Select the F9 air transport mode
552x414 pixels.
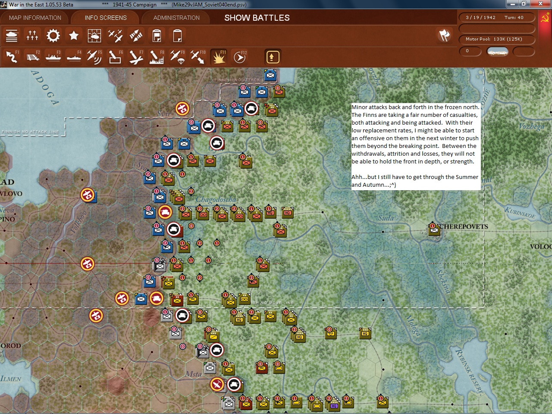[x=177, y=57]
